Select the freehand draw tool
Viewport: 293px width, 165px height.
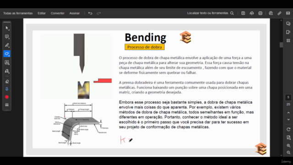tap(7, 54)
